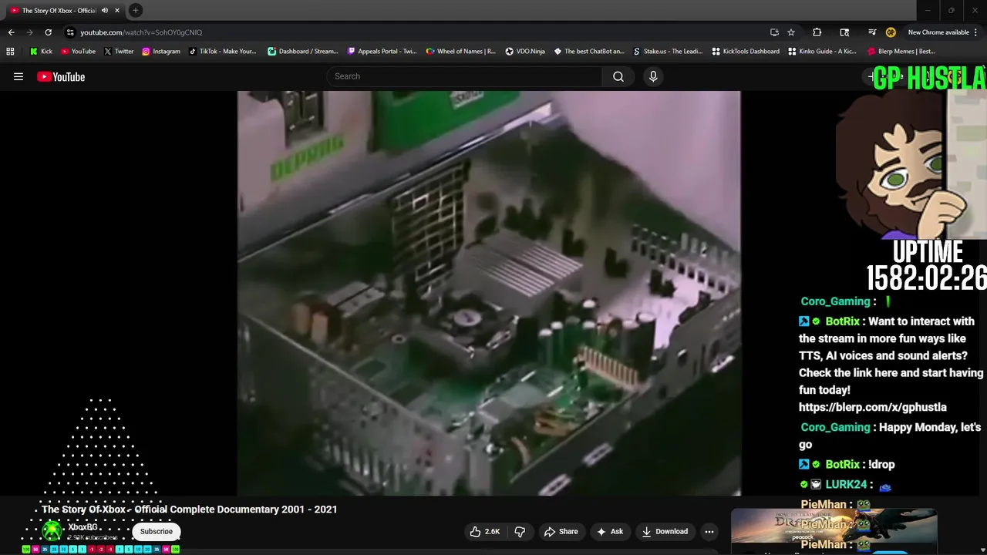Click the blerp.com/x/gphustla link in chat
The height and width of the screenshot is (555, 987).
coord(872,407)
